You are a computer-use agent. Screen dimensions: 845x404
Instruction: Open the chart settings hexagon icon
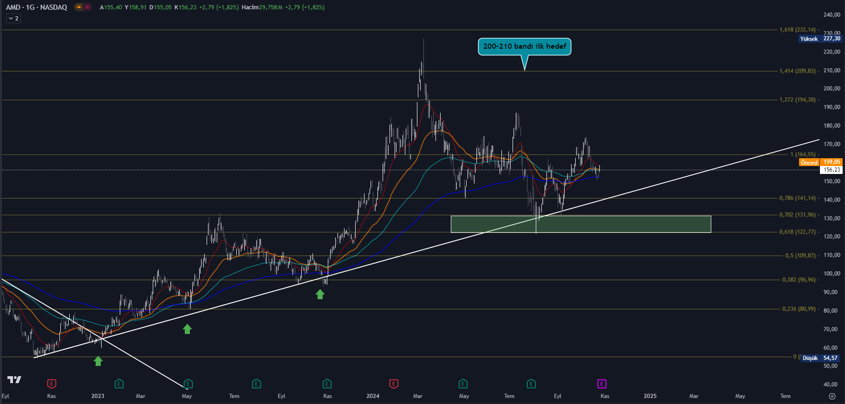point(832,396)
